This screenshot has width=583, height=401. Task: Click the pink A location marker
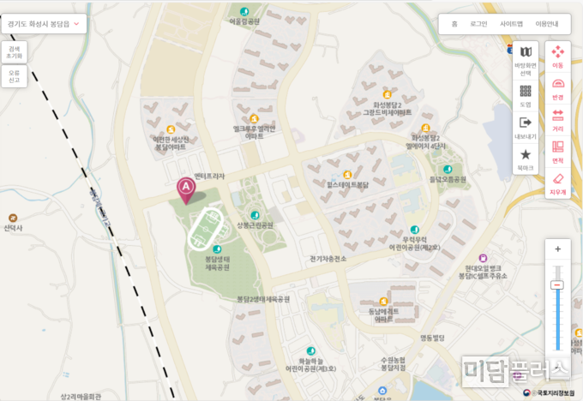pos(186,190)
